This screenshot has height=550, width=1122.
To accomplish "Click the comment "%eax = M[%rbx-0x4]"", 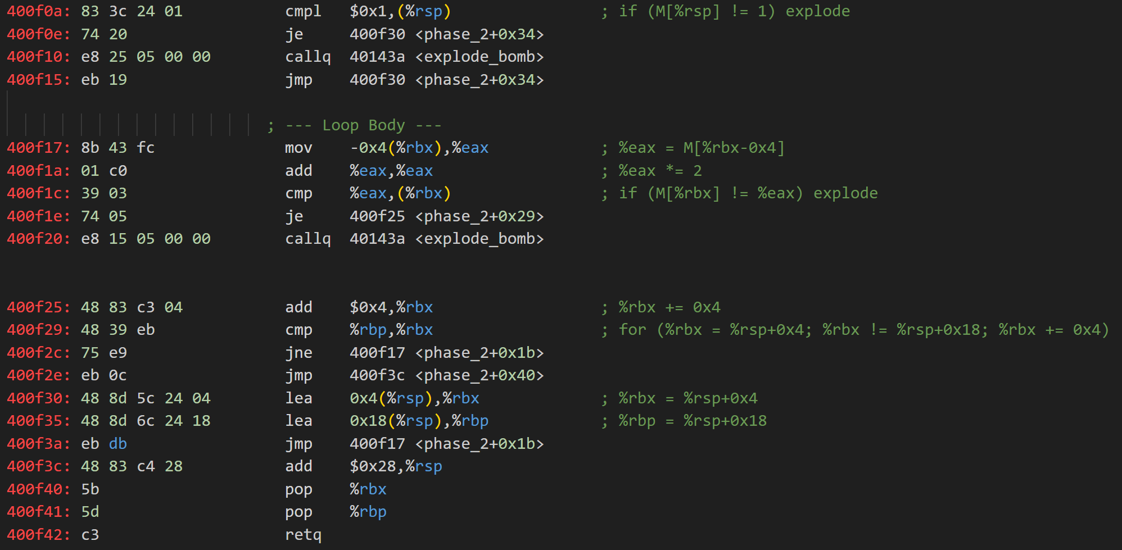I will click(x=700, y=148).
